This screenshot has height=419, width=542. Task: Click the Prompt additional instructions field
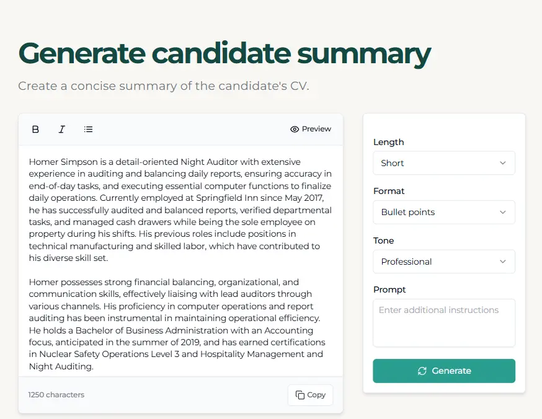coord(444,322)
